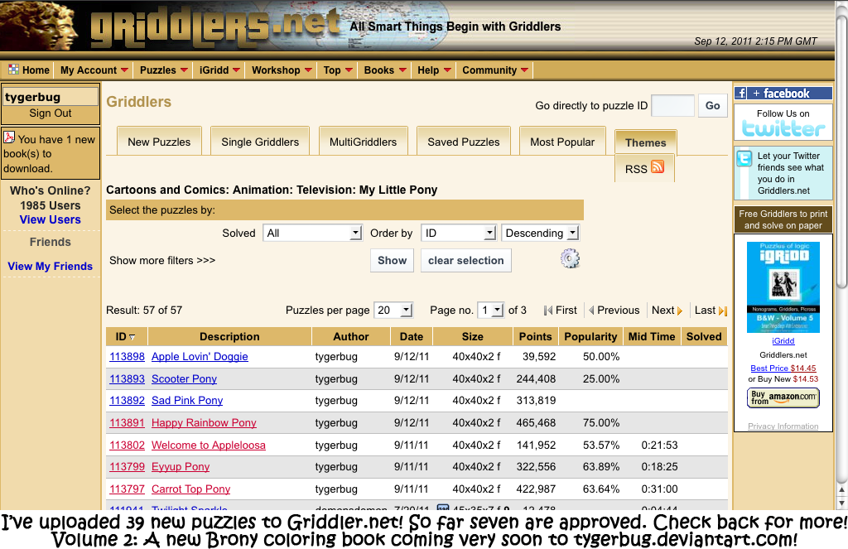Click the First page arrow icon
This screenshot has width=848, height=549.
(548, 311)
